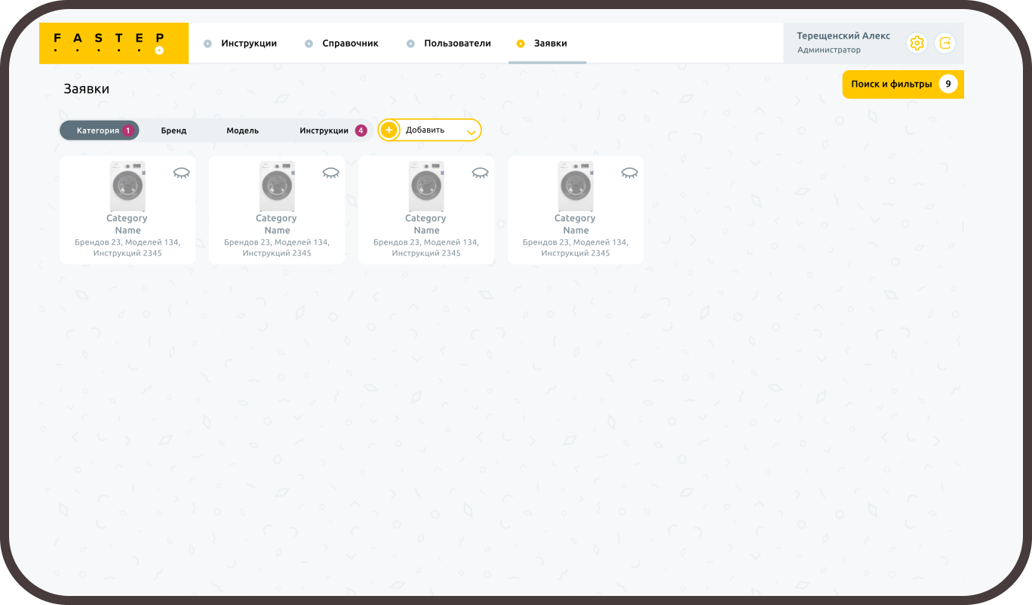The image size is (1032, 605).
Task: Open the Поиск и фильтры panel
Action: (903, 84)
